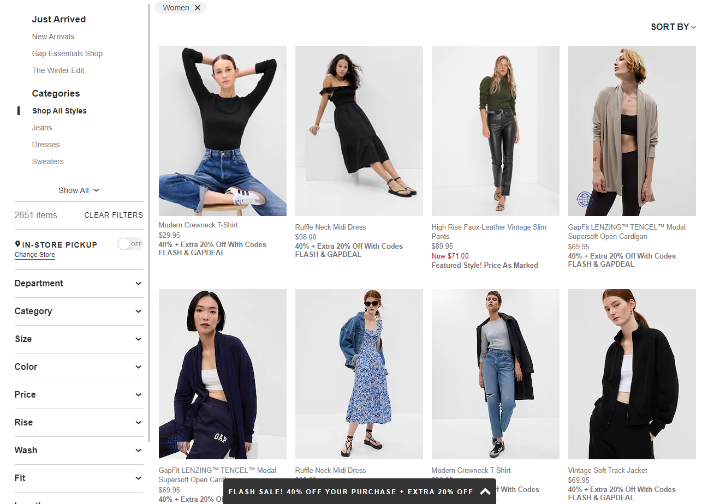This screenshot has width=702, height=504.
Task: Click the black track jacket photo
Action: coord(632,374)
